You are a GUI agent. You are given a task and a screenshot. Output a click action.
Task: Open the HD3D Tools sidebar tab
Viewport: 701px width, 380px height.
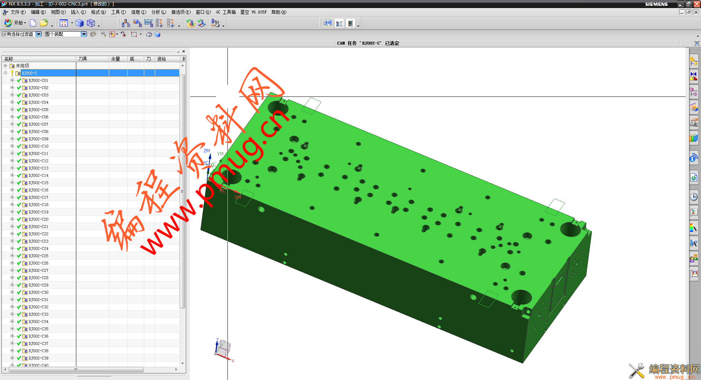[x=694, y=158]
